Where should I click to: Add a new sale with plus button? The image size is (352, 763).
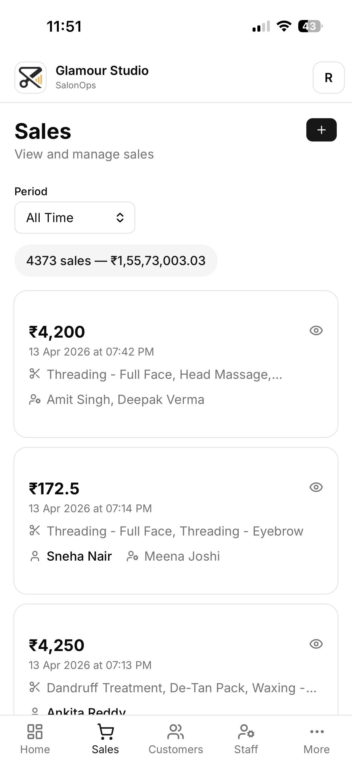click(321, 130)
